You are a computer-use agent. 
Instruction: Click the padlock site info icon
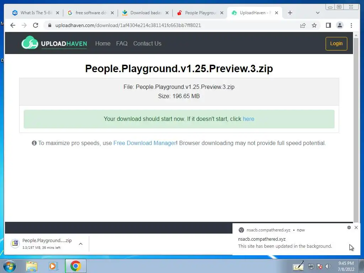tap(50, 25)
